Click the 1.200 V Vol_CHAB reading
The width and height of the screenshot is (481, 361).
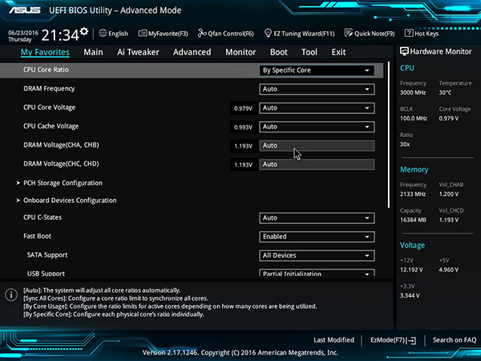click(x=449, y=194)
